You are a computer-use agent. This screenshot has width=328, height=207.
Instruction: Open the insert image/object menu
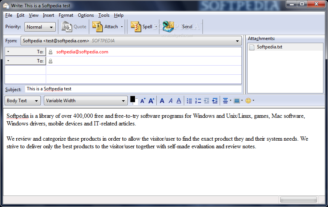point(238,101)
